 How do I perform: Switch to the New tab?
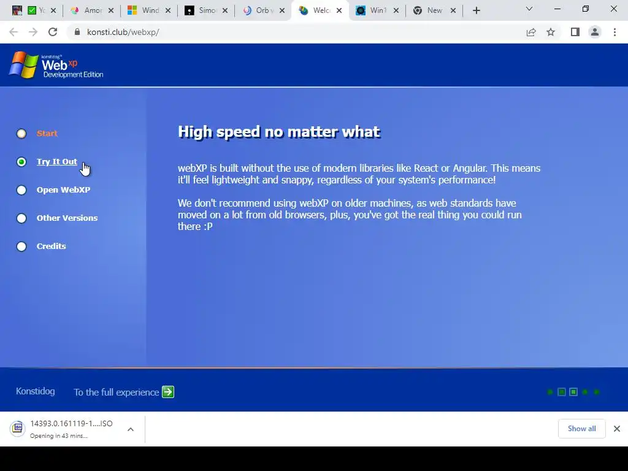click(x=435, y=10)
